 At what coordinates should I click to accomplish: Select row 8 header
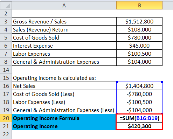point(6,62)
